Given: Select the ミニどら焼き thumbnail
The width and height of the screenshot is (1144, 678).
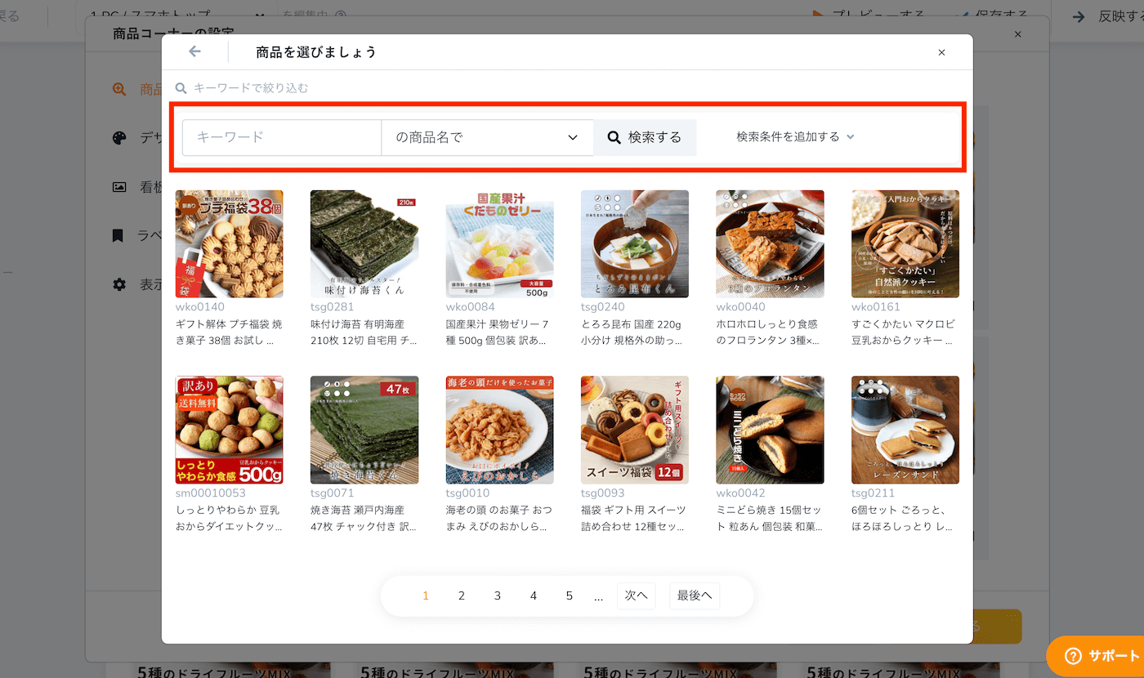Looking at the screenshot, I should tap(770, 430).
